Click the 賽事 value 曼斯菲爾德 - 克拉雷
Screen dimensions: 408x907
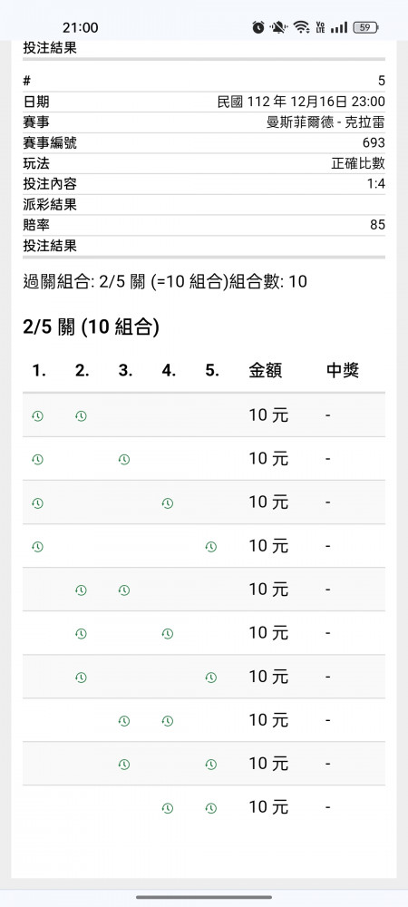point(325,122)
